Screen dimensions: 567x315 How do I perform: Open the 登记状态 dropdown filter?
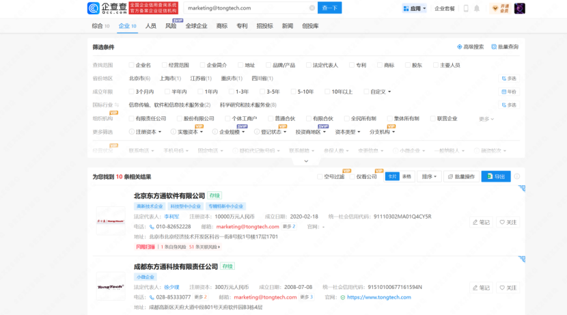point(274,132)
